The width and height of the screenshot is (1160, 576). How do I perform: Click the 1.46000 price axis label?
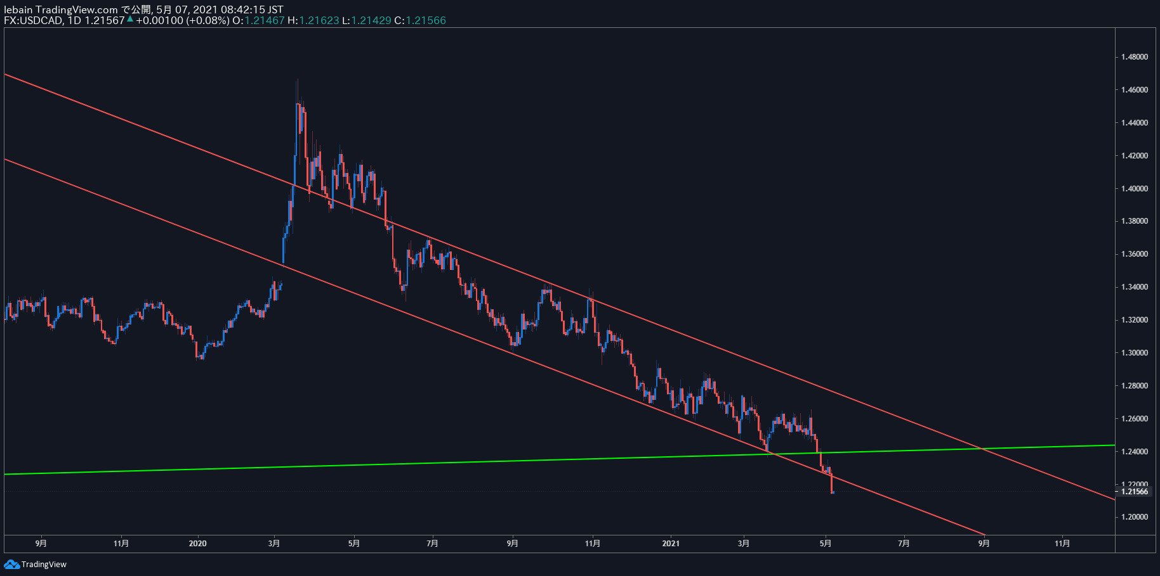click(1134, 90)
